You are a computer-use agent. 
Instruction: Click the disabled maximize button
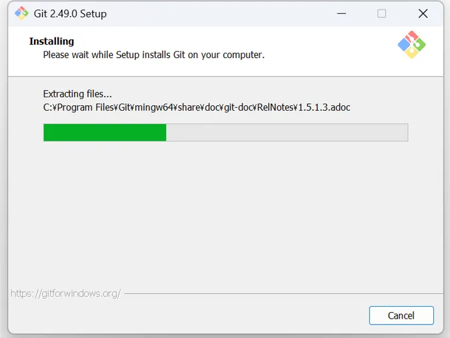(381, 13)
